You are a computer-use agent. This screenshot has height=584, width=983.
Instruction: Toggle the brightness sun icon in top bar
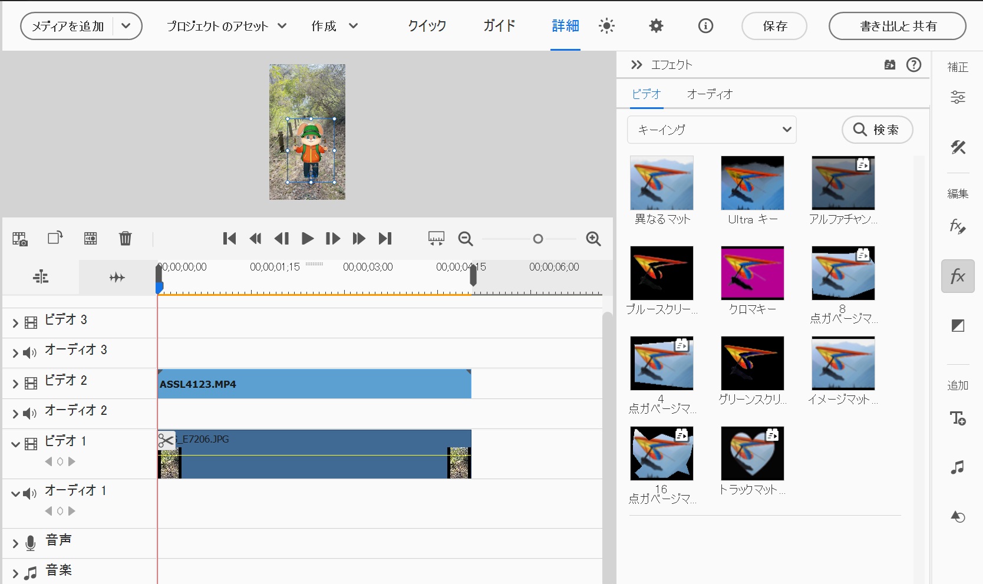coord(606,26)
